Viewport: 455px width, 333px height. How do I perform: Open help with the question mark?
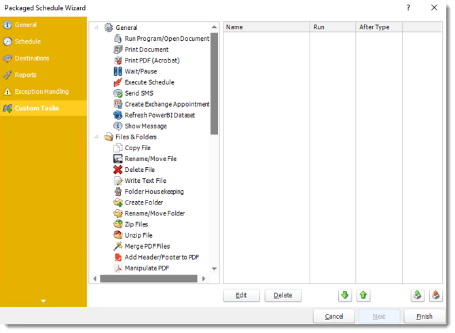point(409,8)
